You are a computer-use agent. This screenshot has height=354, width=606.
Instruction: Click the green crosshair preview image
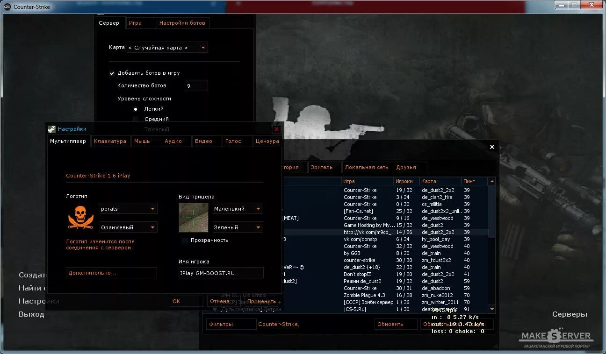[193, 217]
